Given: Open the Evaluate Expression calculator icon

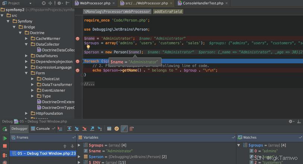Looking at the screenshot, I should [109, 129].
